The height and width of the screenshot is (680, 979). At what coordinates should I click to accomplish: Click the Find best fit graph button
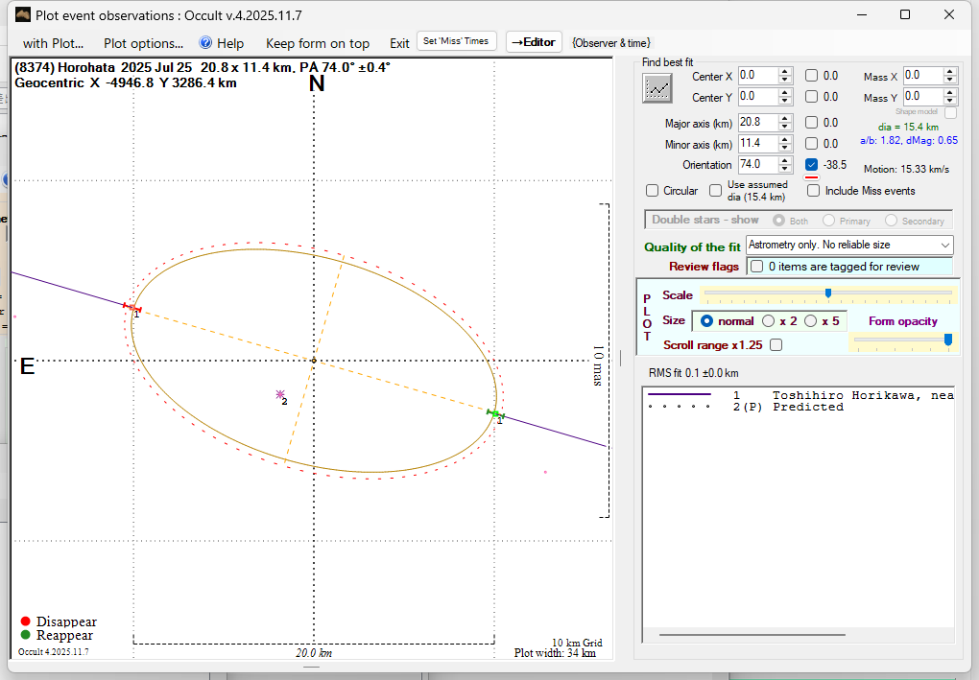pyautogui.click(x=657, y=88)
